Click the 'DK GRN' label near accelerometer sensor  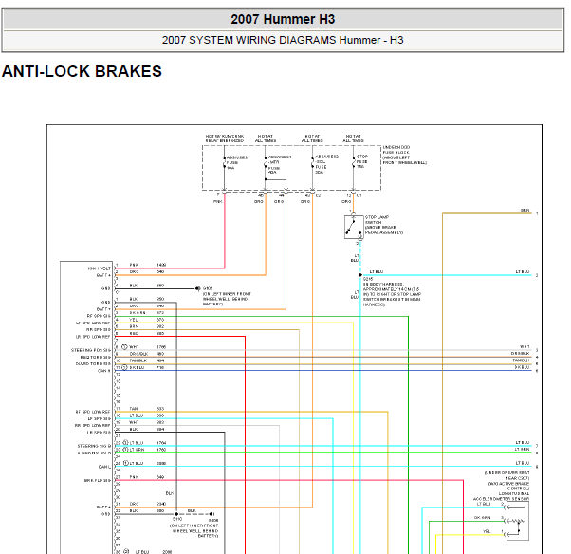[482, 518]
